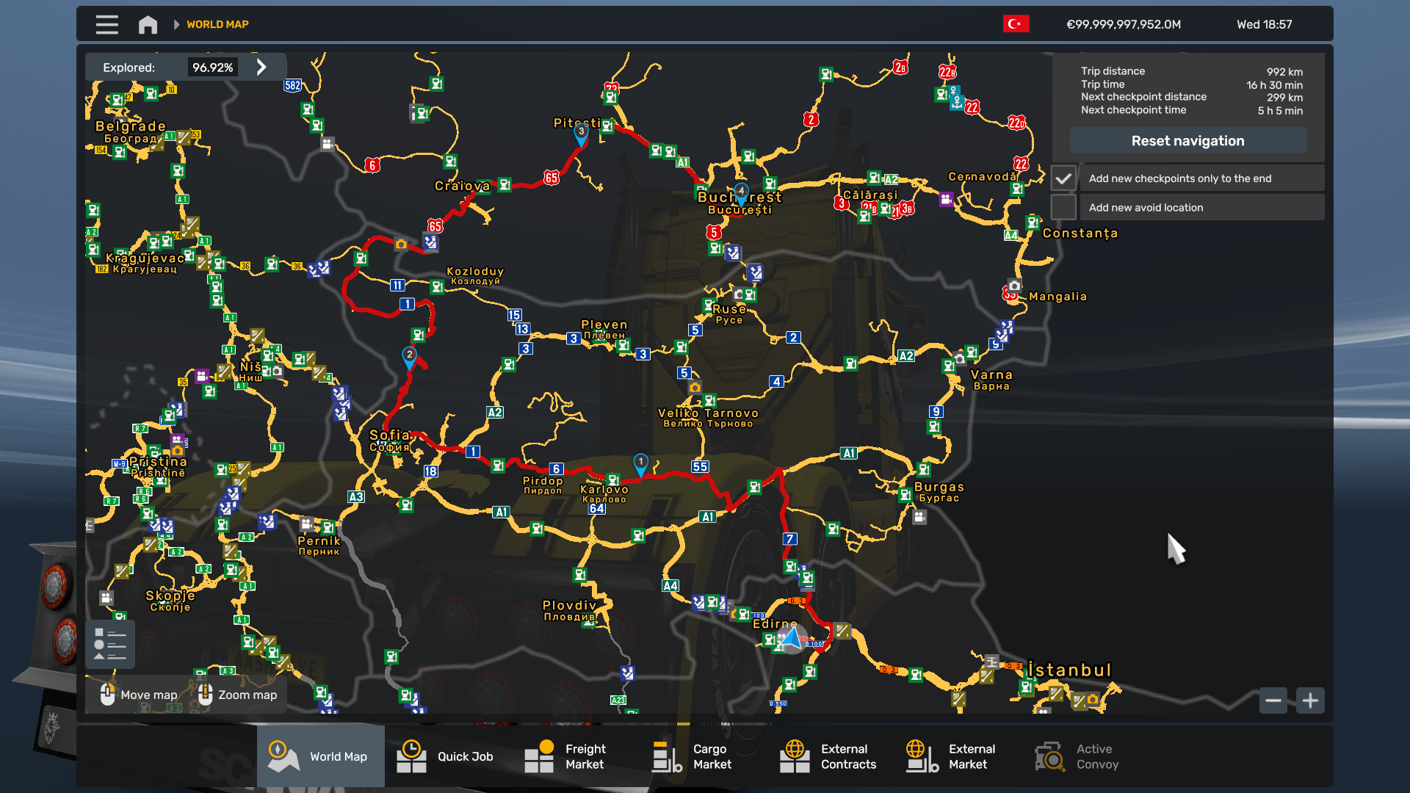Zoom out the map with minus button
The height and width of the screenshot is (793, 1410).
click(1273, 700)
